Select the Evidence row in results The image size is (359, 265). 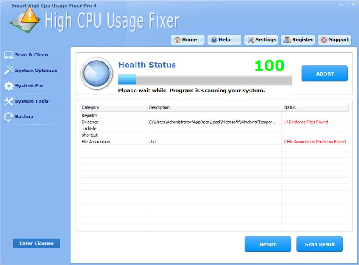coord(179,122)
